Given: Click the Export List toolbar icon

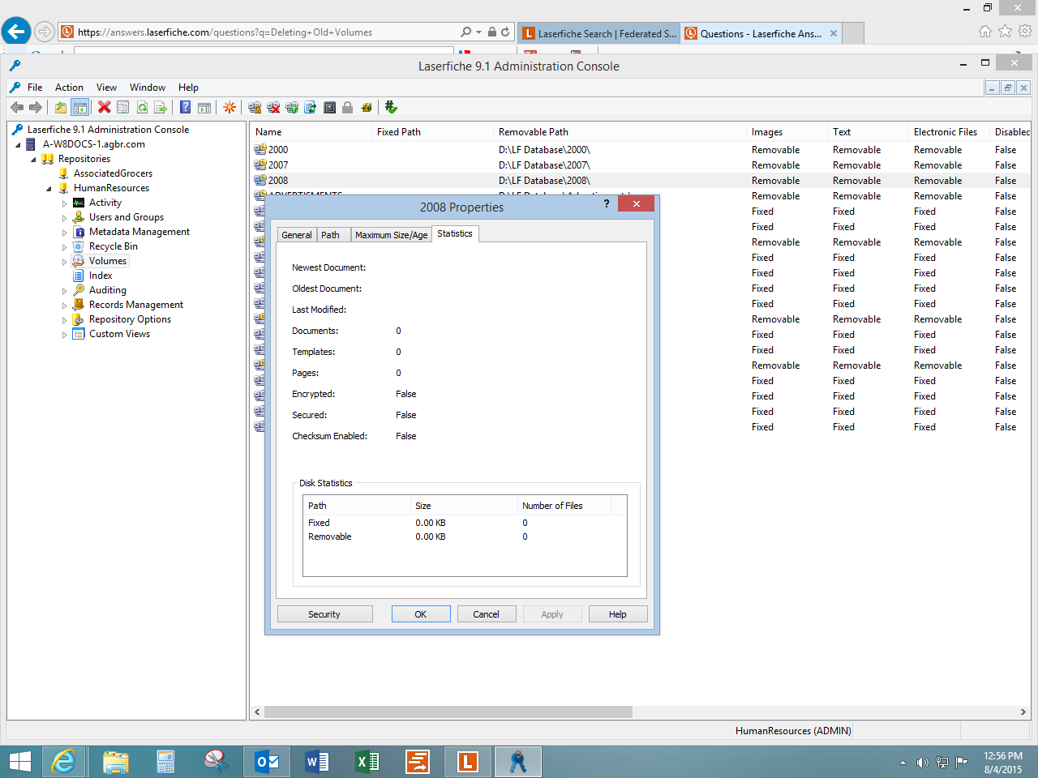Looking at the screenshot, I should (x=161, y=107).
